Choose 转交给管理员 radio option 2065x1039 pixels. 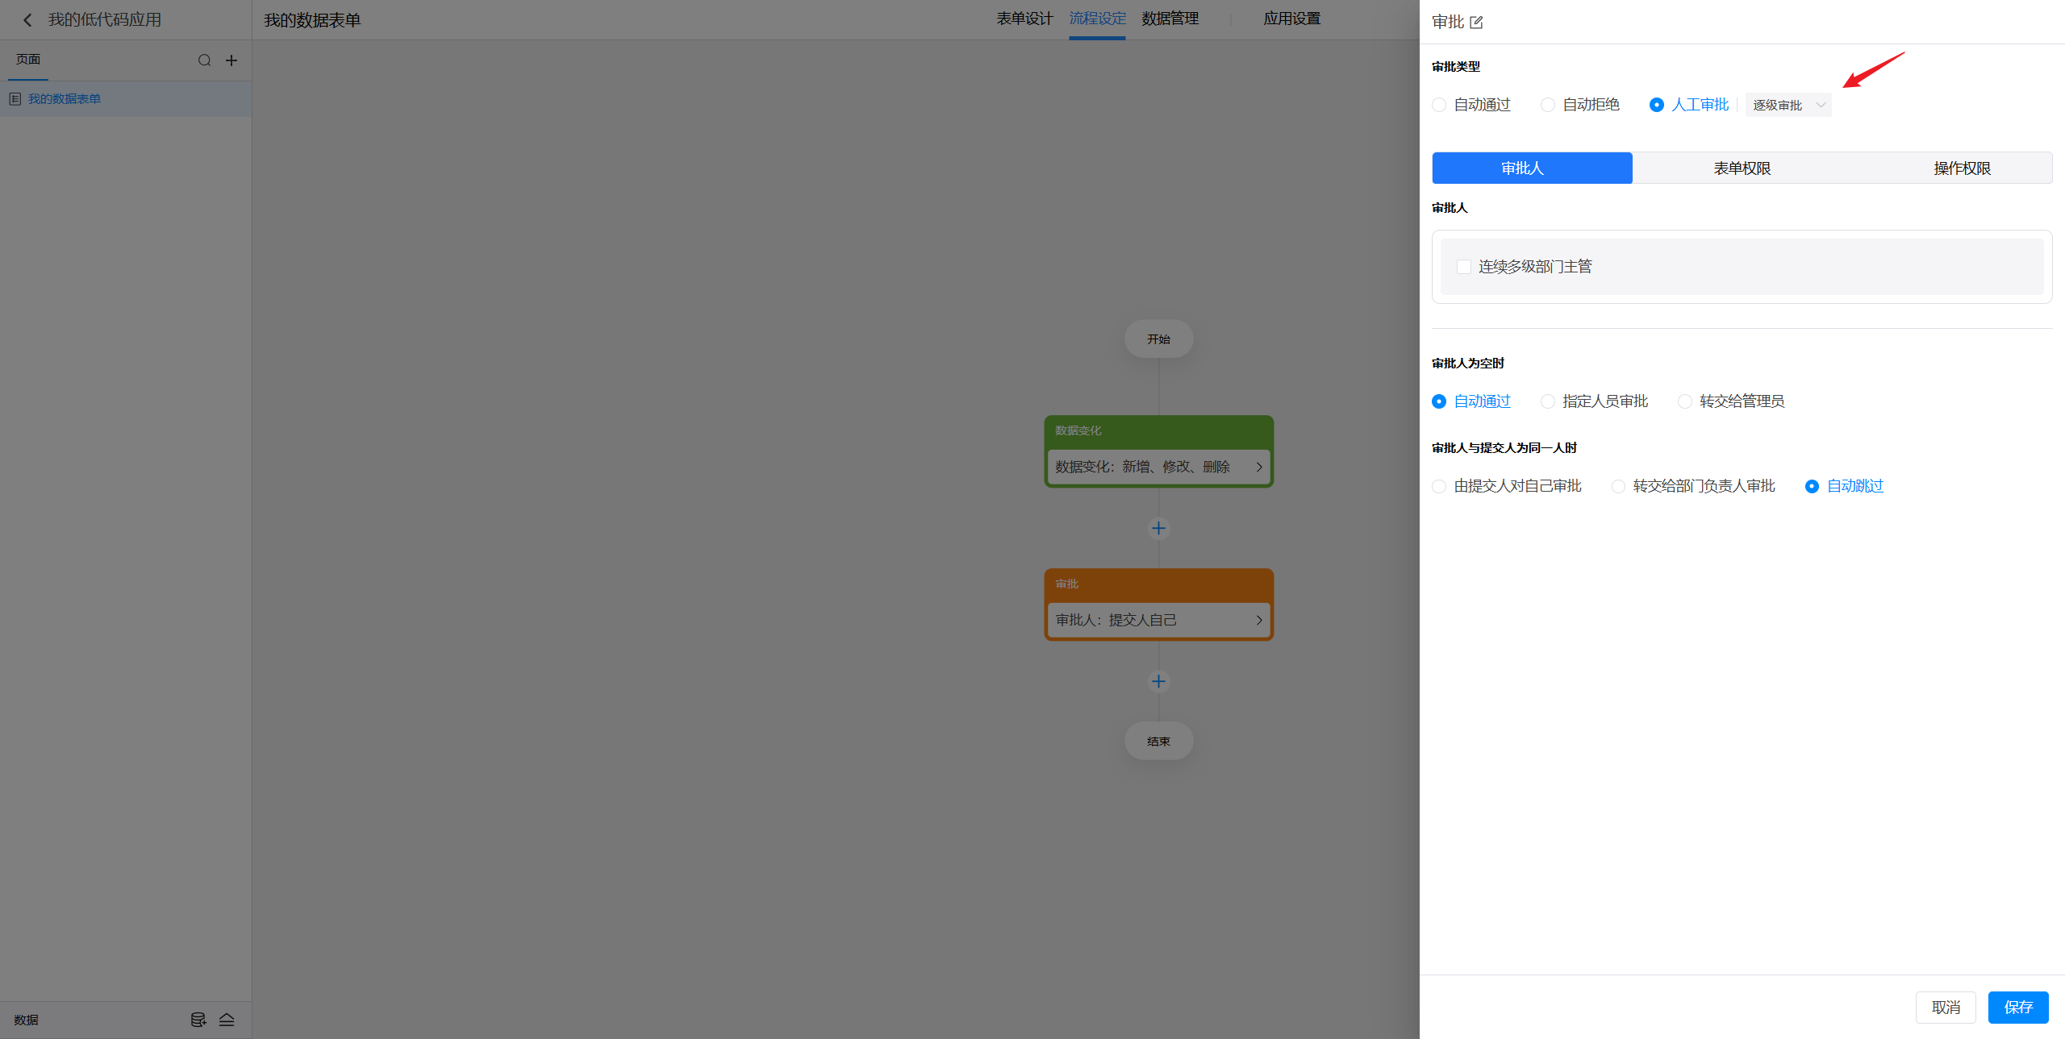1684,401
